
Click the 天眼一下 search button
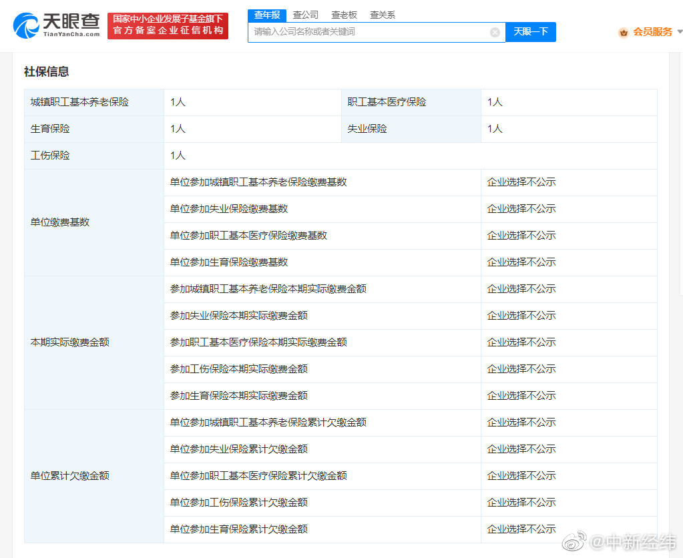pyautogui.click(x=531, y=32)
